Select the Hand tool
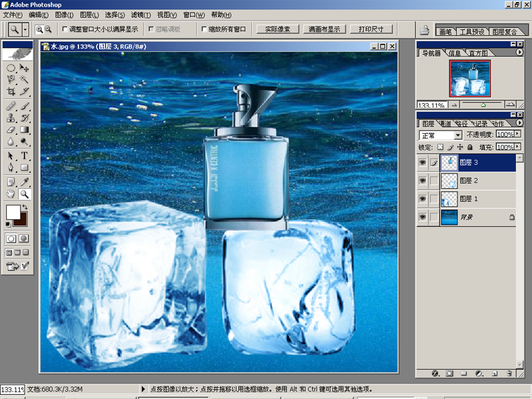Image resolution: width=532 pixels, height=399 pixels. tap(11, 194)
